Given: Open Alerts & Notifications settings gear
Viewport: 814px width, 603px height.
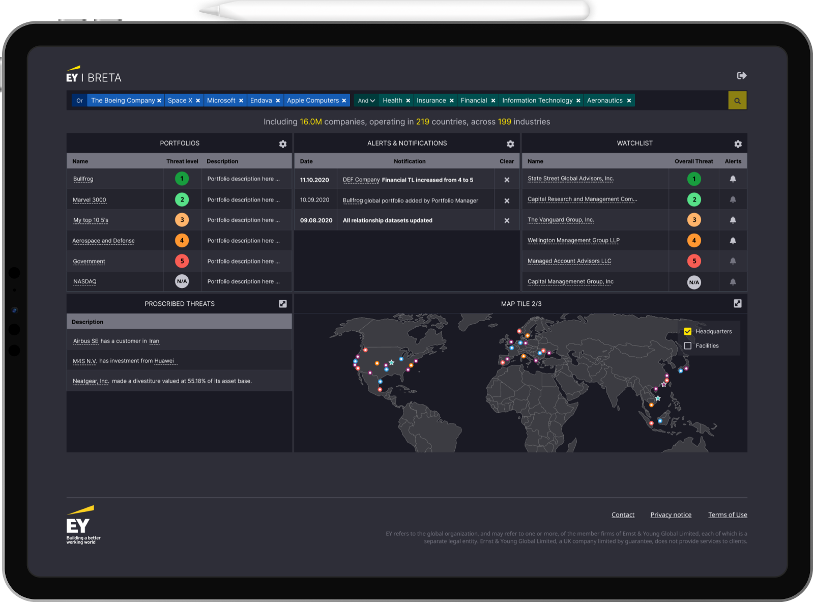Looking at the screenshot, I should [510, 144].
